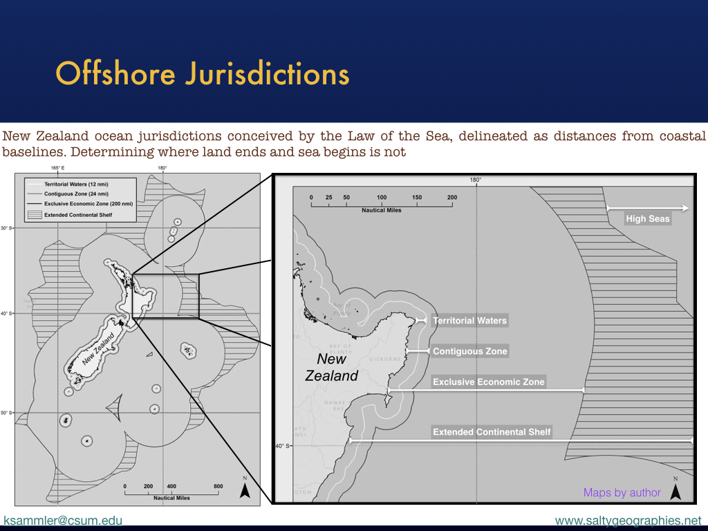Click the Extended Continental Shelf inset label

tap(492, 432)
